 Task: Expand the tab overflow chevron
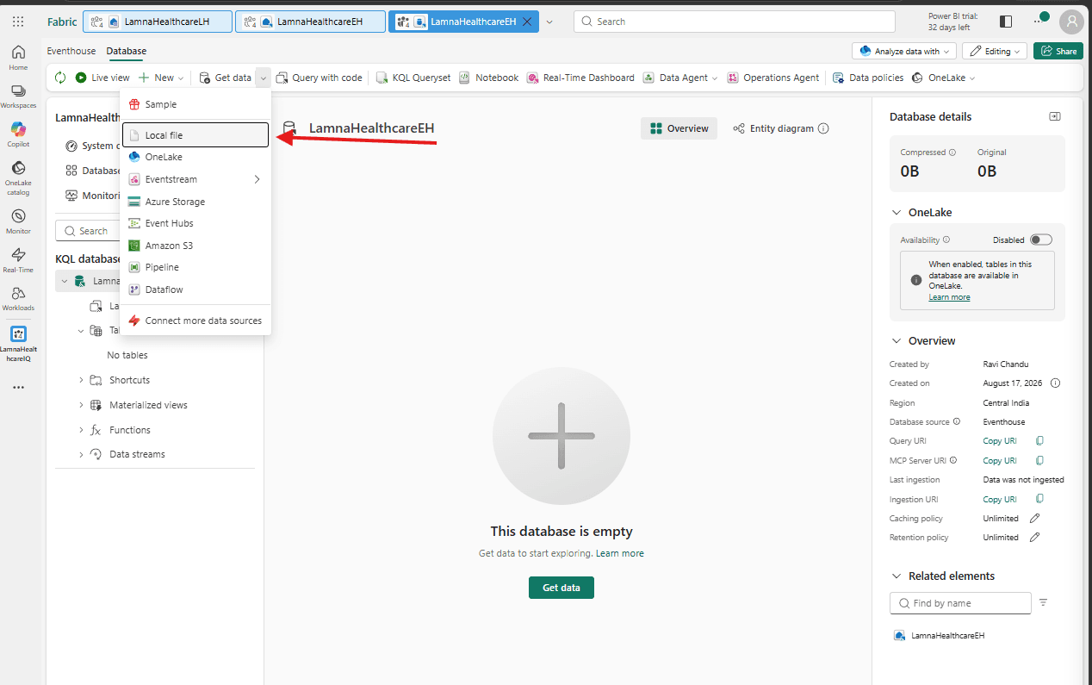(x=550, y=22)
